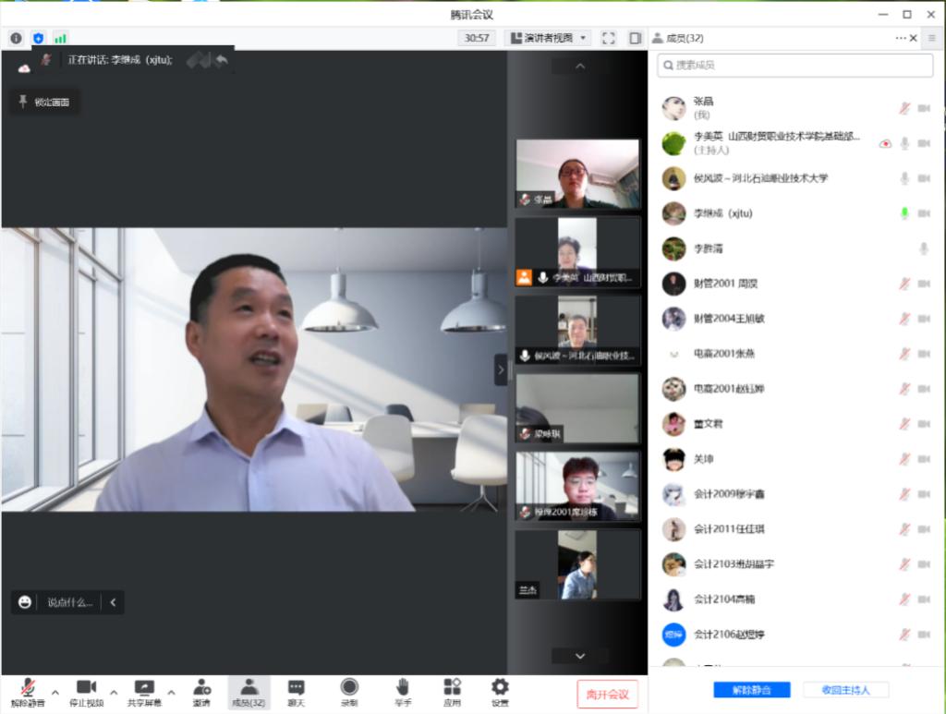Click the unmute microphone icon in the toolbar

(28, 687)
